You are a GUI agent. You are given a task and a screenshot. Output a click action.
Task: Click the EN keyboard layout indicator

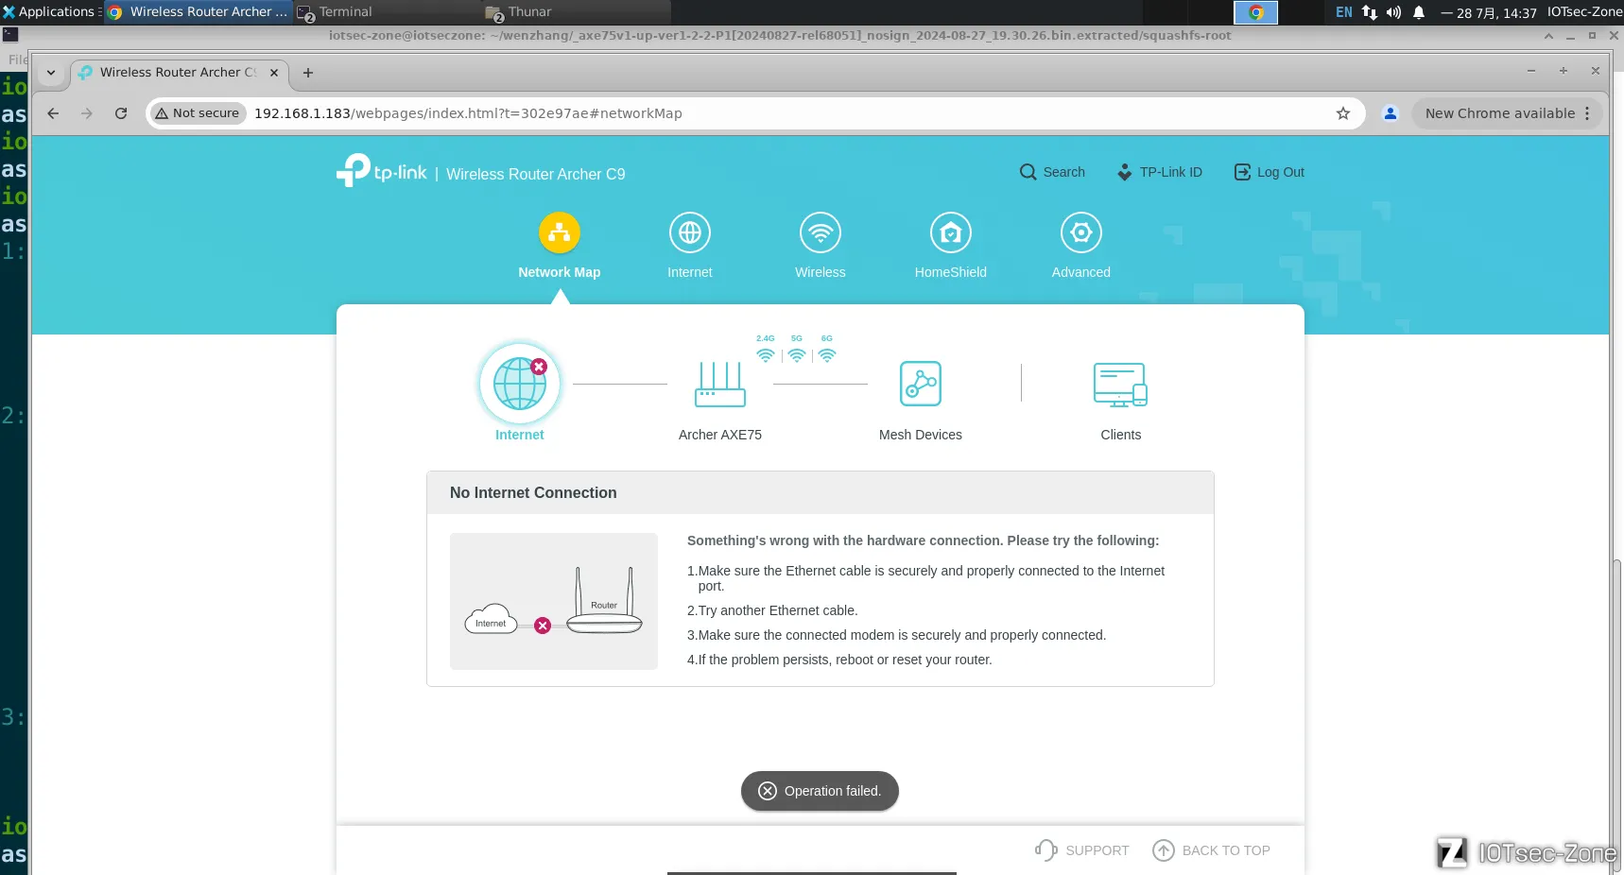point(1343,12)
